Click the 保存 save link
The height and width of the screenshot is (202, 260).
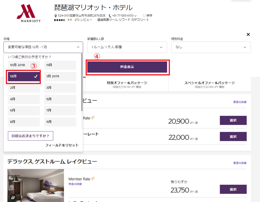click(149, 15)
